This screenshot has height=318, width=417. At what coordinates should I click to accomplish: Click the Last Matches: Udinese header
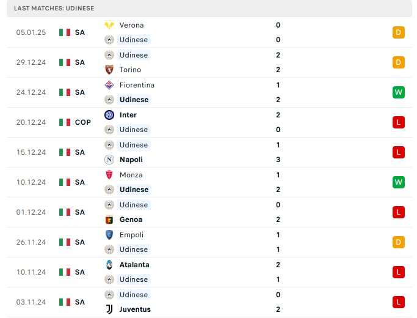pos(54,8)
